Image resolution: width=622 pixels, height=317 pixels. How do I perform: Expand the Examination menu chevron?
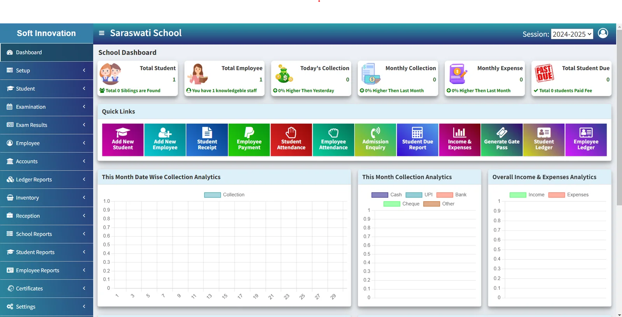click(x=84, y=106)
